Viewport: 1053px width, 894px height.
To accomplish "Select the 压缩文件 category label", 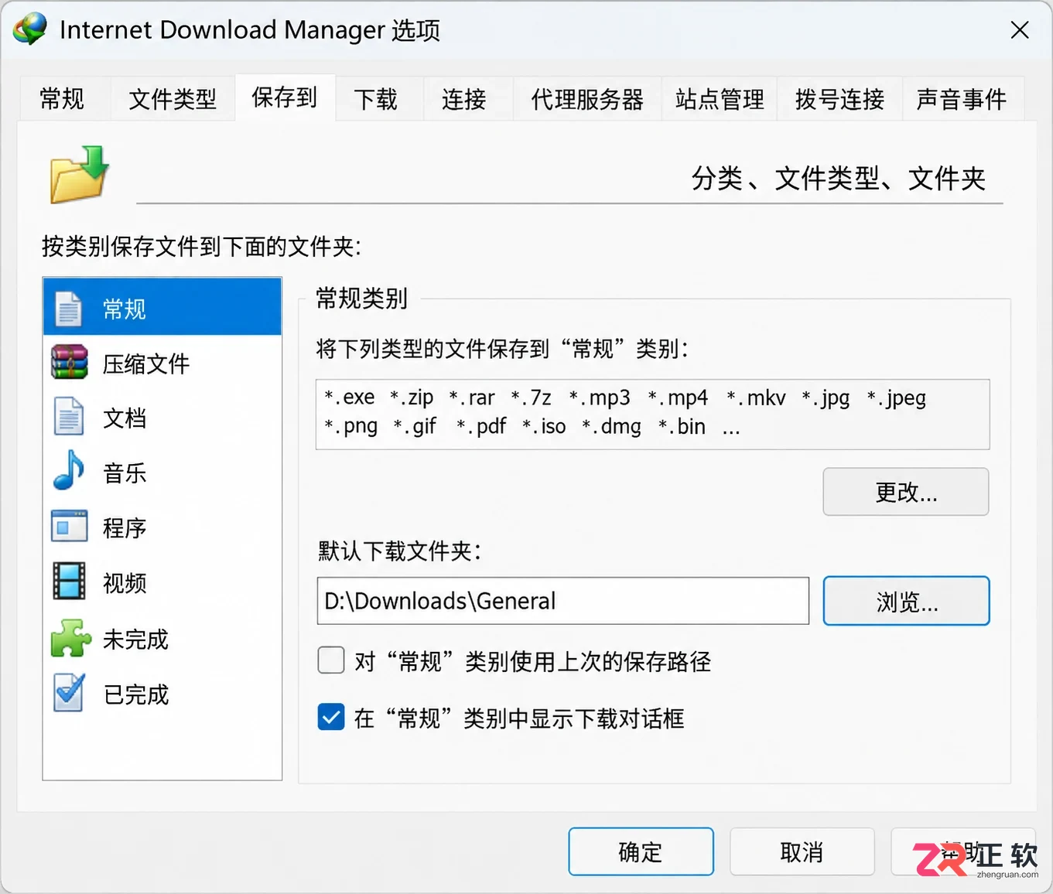I will point(145,363).
